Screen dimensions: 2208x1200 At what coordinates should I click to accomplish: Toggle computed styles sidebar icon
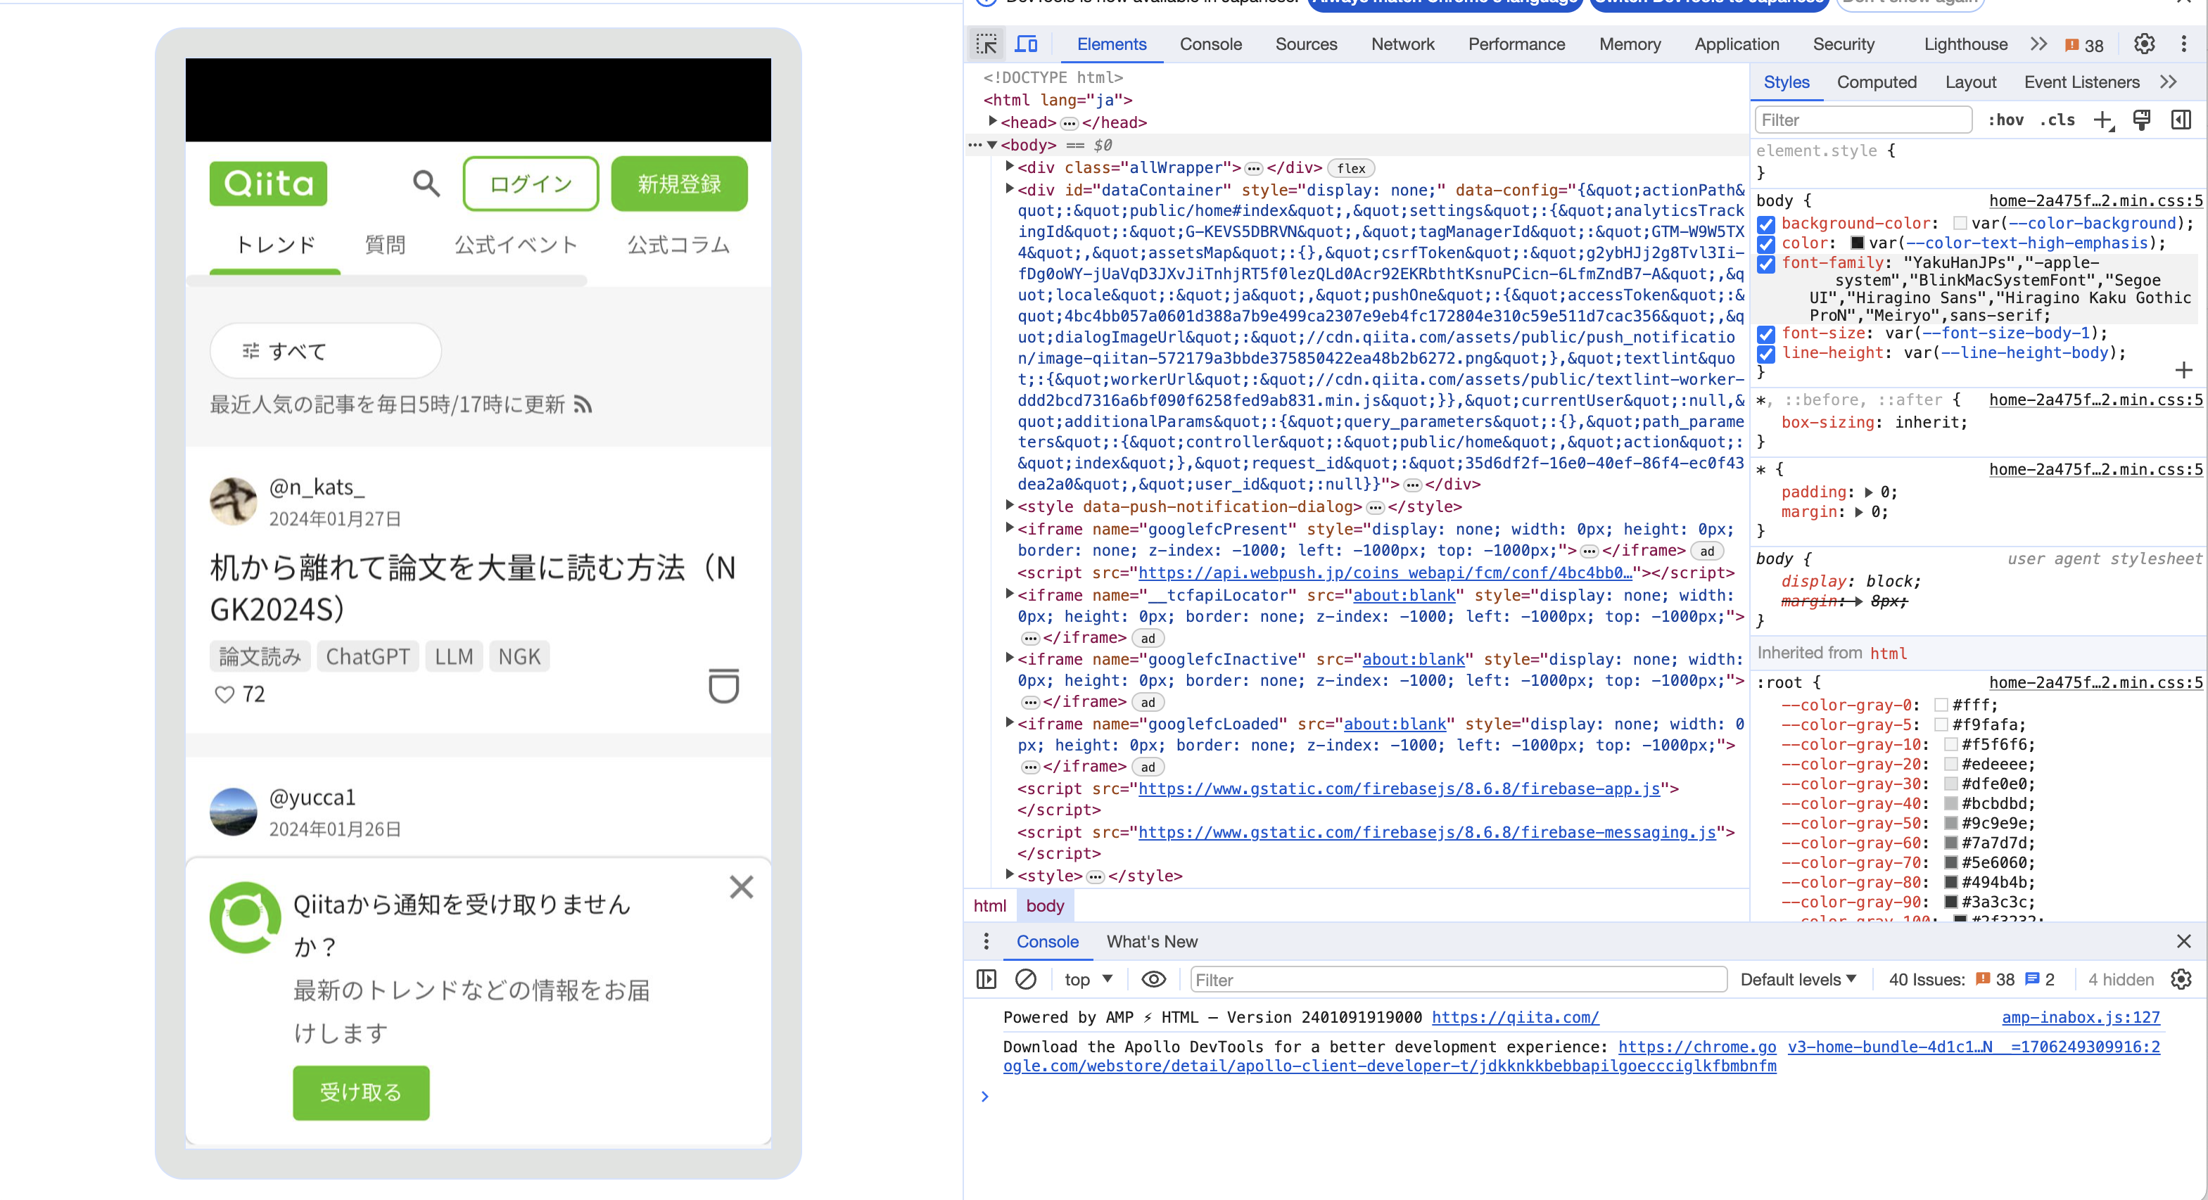2181,120
